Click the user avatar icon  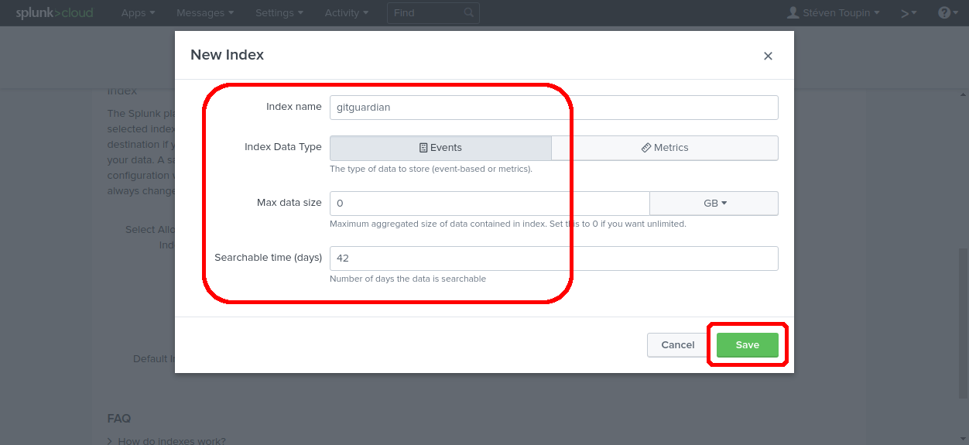pyautogui.click(x=793, y=13)
